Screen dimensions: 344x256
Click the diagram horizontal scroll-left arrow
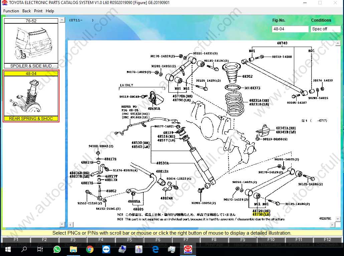(x=70, y=225)
